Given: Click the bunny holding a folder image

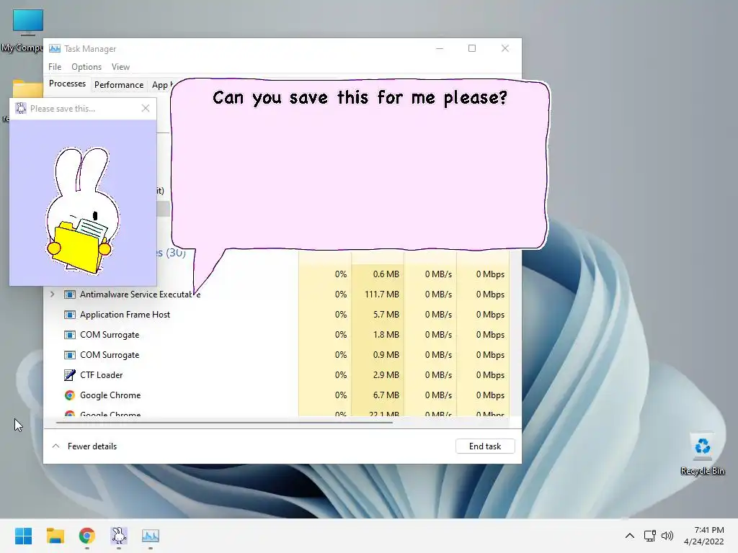Looking at the screenshot, I should pyautogui.click(x=83, y=210).
